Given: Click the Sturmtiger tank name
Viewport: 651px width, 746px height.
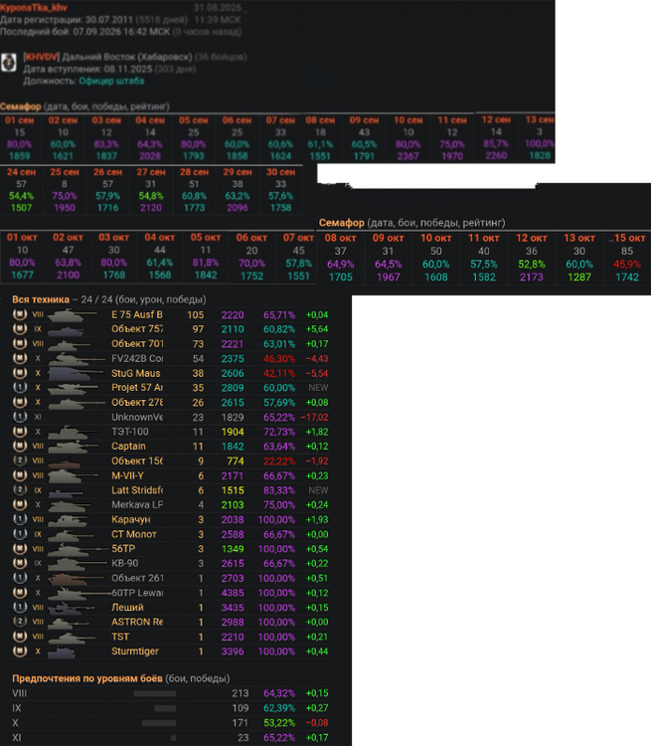Looking at the screenshot, I should (x=135, y=651).
